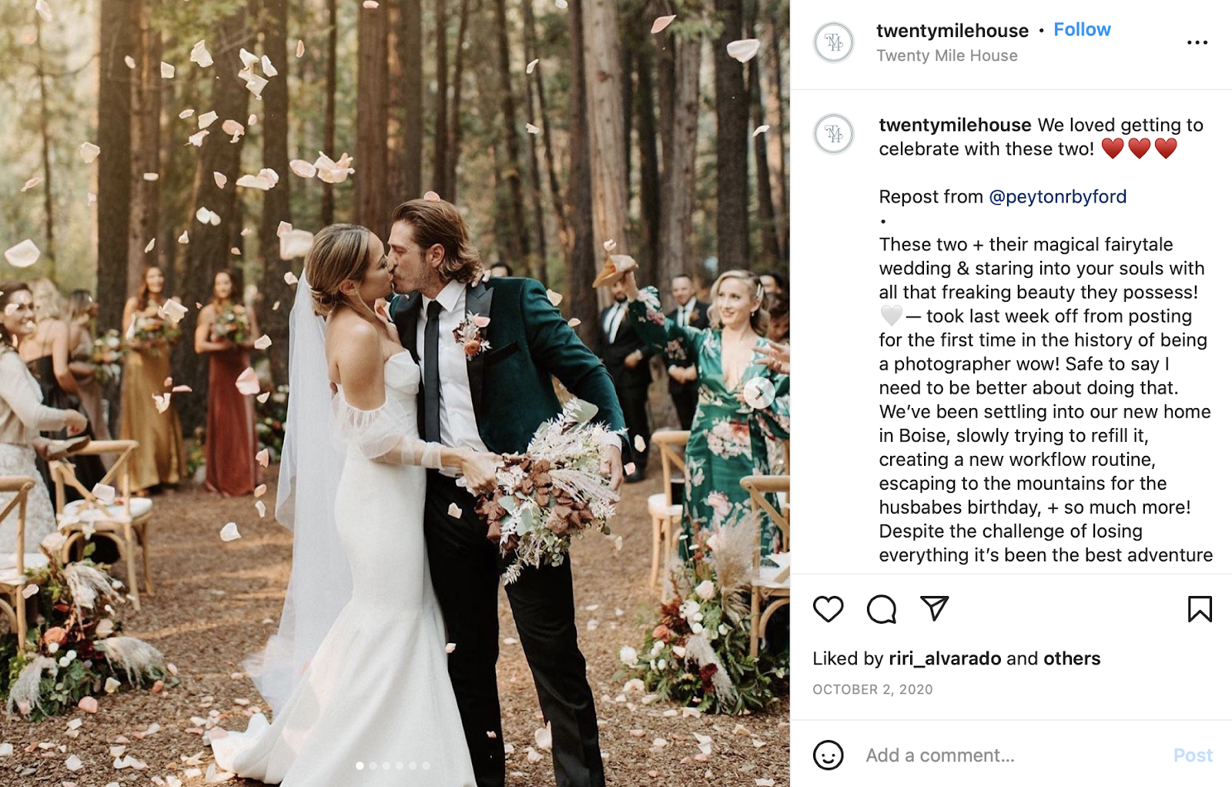Click the October 2, 2020 timestamp
The width and height of the screenshot is (1232, 787).
click(x=872, y=690)
